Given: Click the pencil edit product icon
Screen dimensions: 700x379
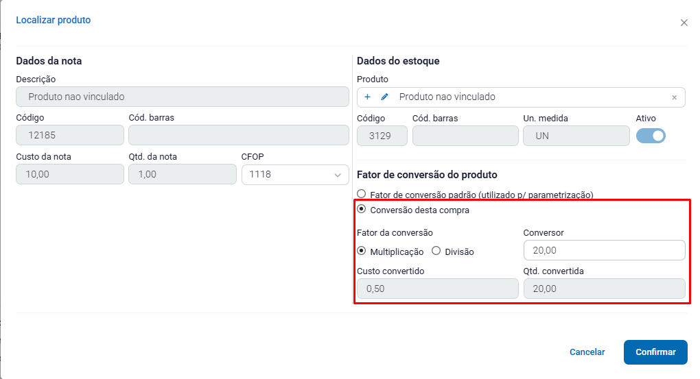Looking at the screenshot, I should (384, 97).
